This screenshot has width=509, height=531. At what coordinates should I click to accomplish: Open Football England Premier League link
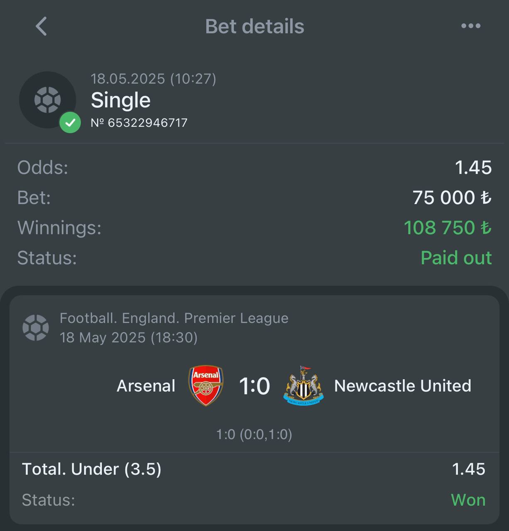pyautogui.click(x=174, y=318)
